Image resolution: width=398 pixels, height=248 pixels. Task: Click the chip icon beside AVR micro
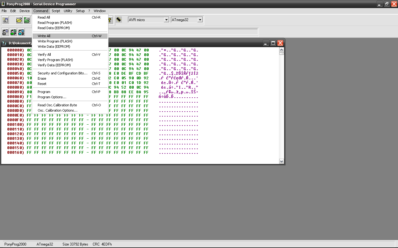pyautogui.click(x=119, y=20)
